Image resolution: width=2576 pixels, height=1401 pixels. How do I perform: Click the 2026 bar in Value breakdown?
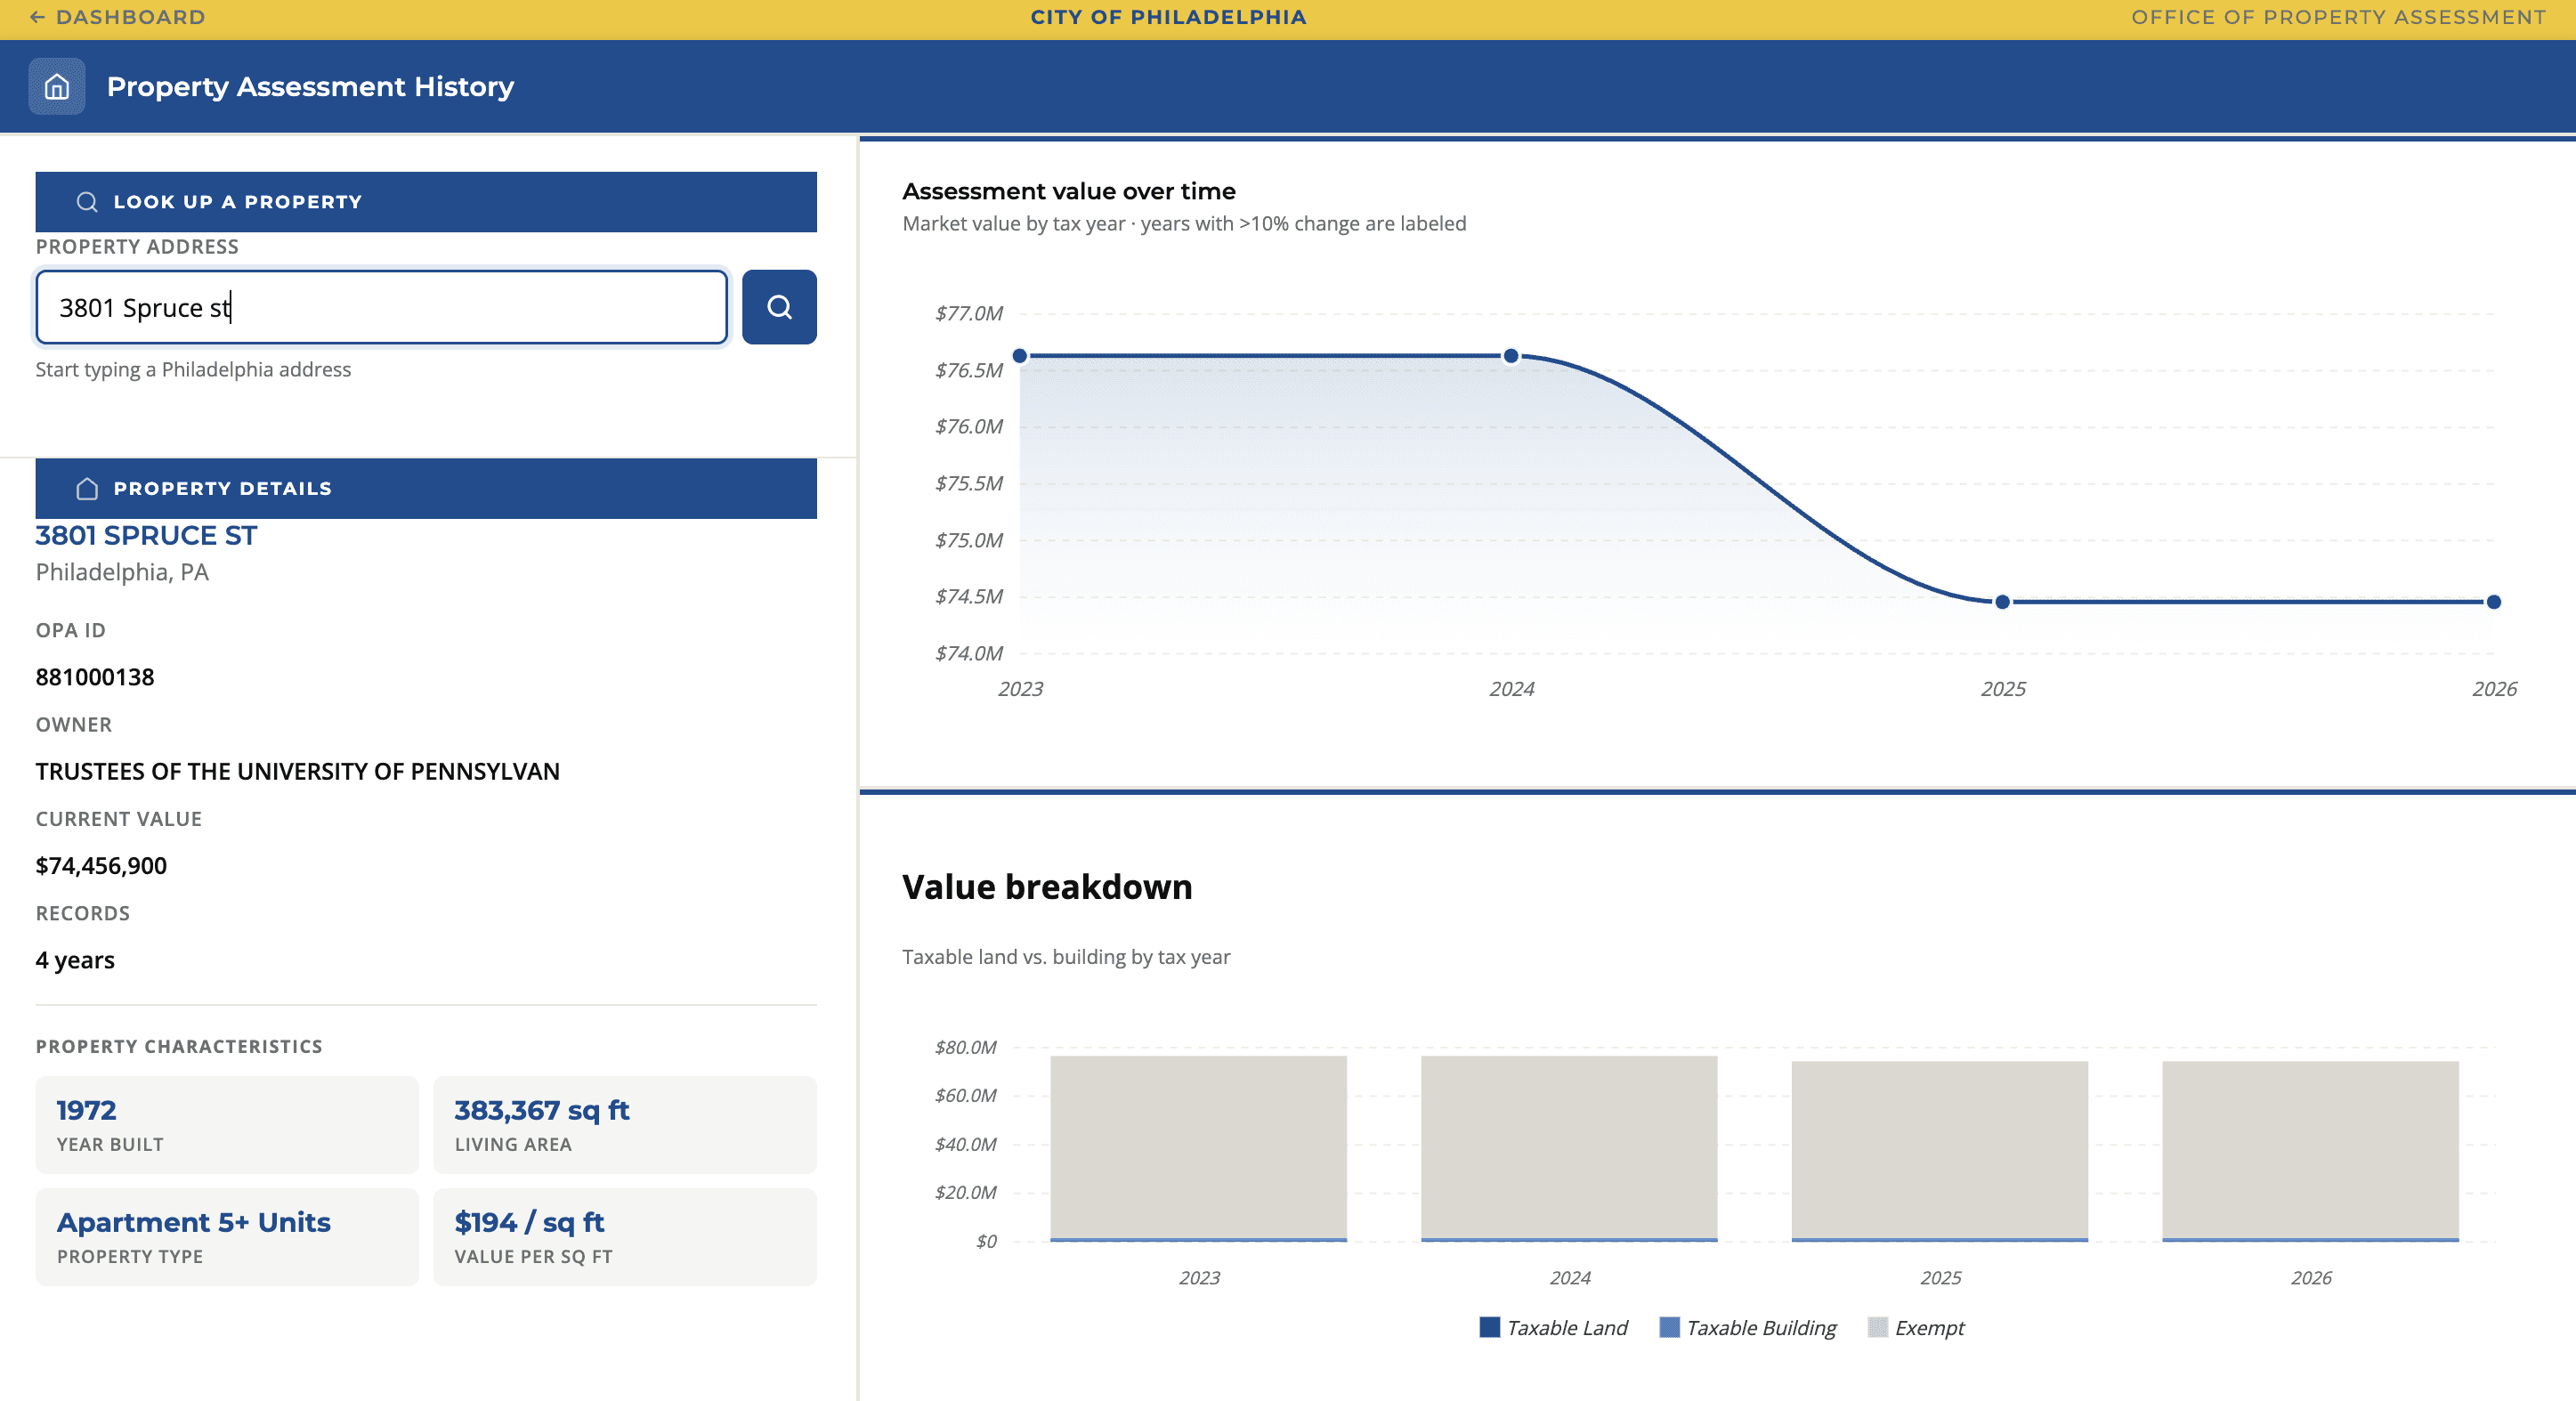[2310, 1151]
